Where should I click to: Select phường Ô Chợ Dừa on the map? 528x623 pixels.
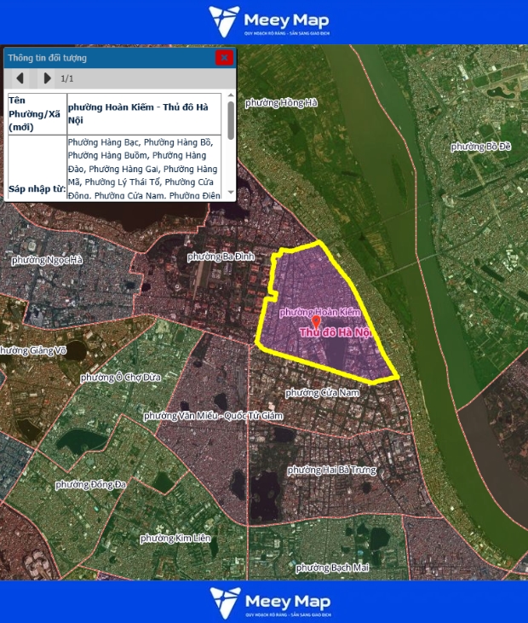[x=121, y=377]
